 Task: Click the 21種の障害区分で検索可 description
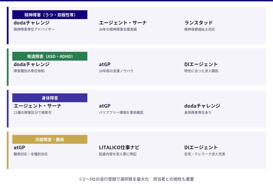click(x=33, y=113)
